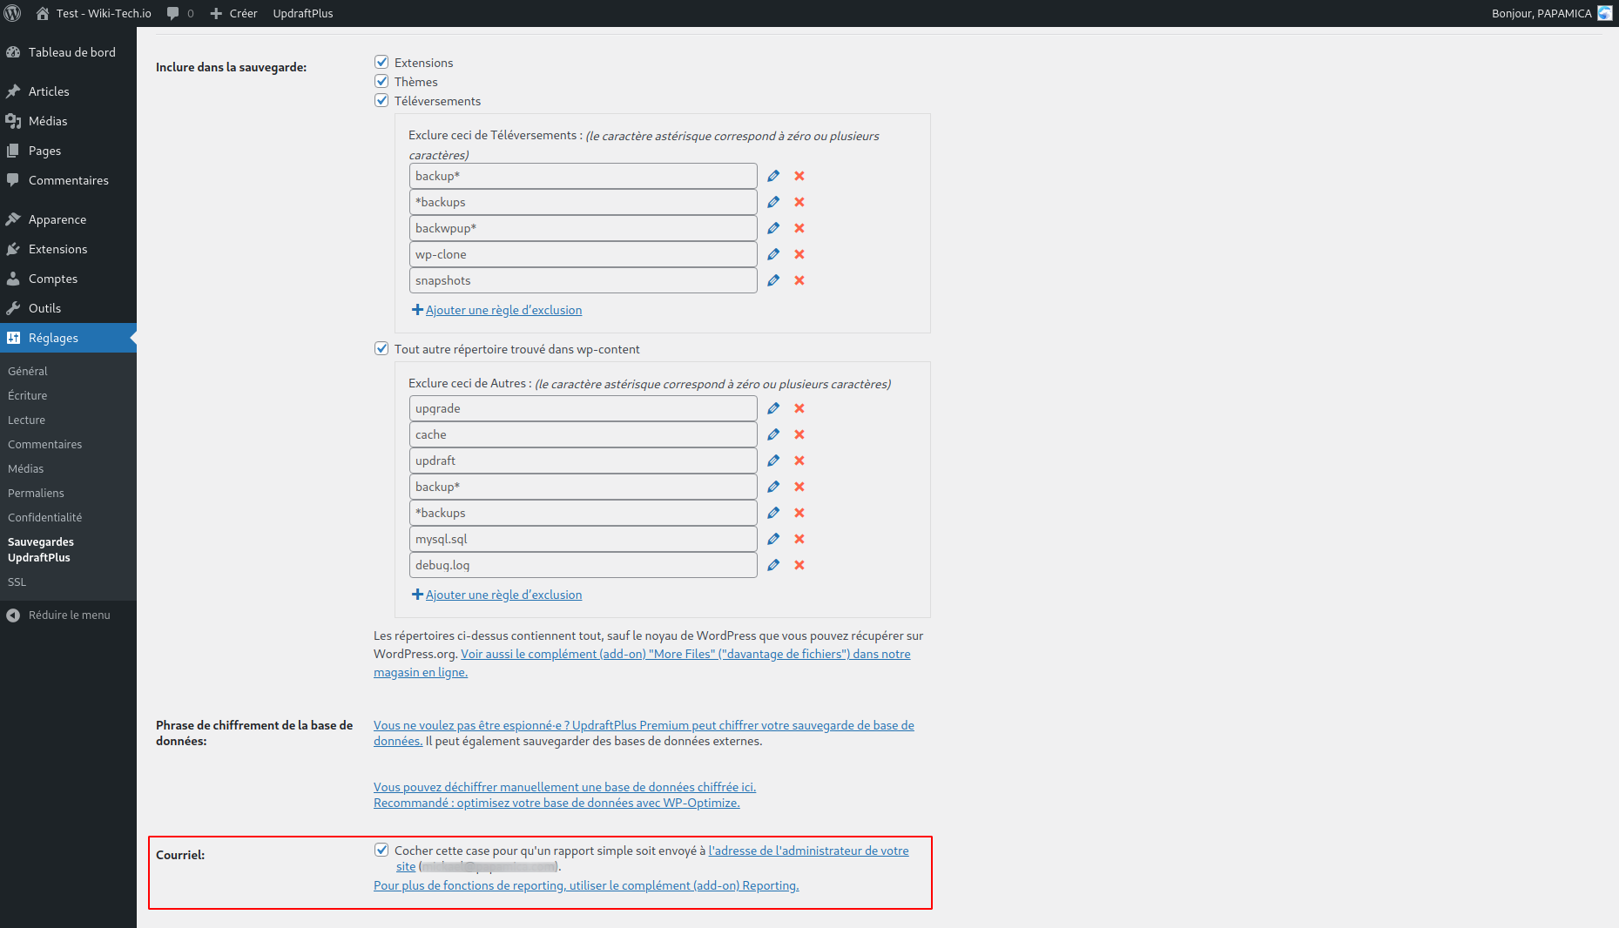Click edit pencil for wp-clone exclusion

coord(773,254)
